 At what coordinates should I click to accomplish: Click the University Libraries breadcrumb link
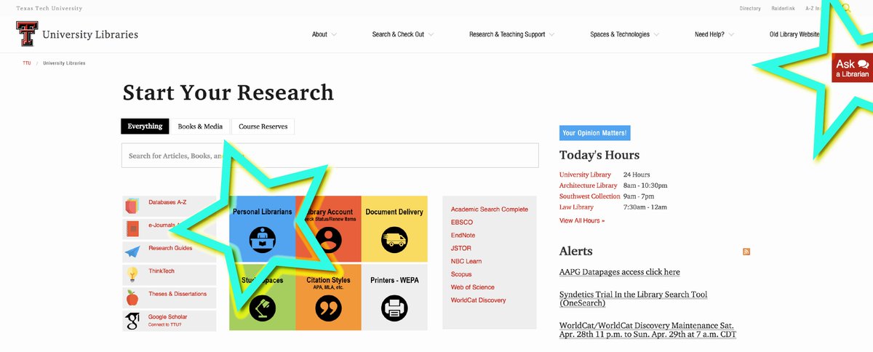pyautogui.click(x=64, y=63)
